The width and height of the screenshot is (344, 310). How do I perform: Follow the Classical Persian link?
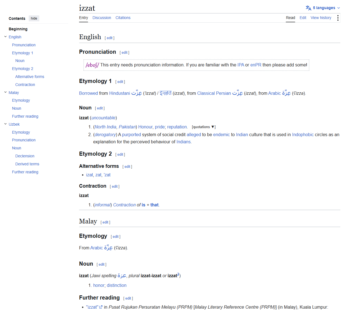[214, 93]
